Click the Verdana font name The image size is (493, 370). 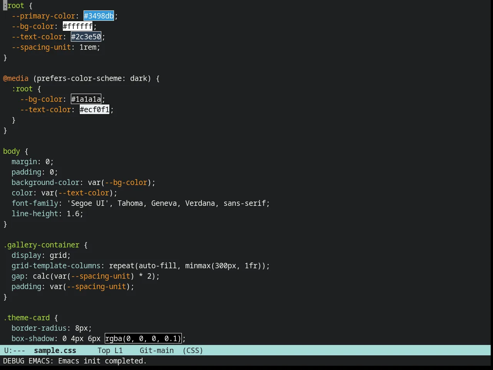click(200, 203)
